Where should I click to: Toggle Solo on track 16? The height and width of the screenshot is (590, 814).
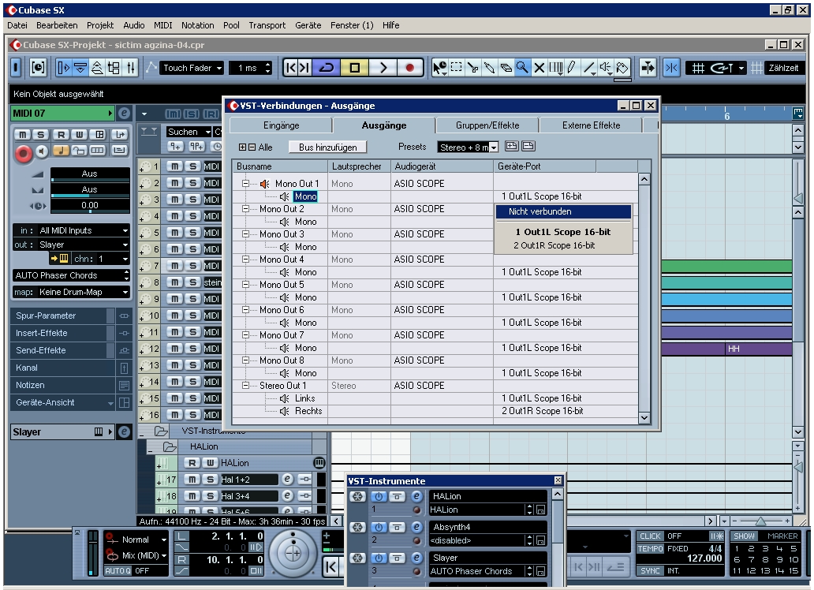click(x=192, y=414)
